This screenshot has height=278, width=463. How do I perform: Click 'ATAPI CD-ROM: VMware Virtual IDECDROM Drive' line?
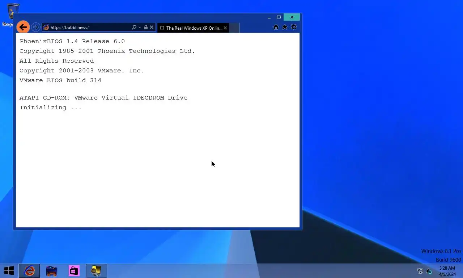103,98
